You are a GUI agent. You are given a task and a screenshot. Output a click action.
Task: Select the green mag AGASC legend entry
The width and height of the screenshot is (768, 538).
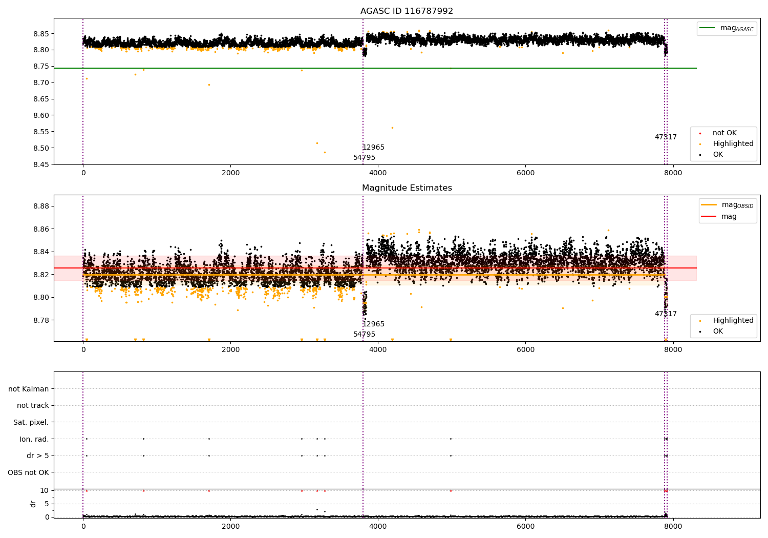[x=727, y=28]
